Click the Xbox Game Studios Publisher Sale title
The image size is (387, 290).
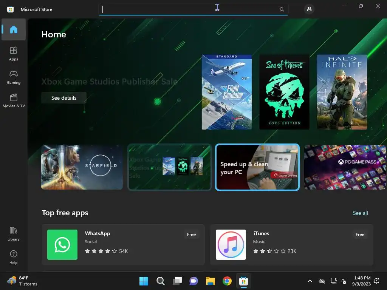coord(109,82)
